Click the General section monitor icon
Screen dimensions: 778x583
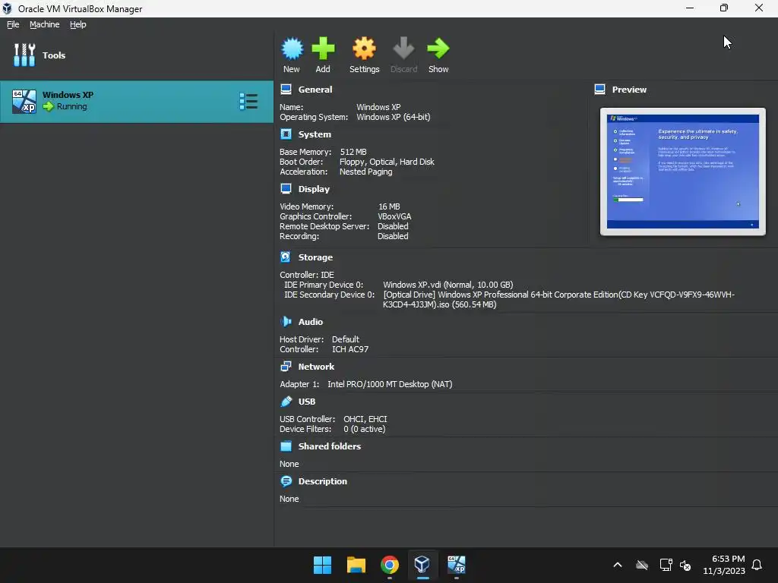(x=286, y=90)
